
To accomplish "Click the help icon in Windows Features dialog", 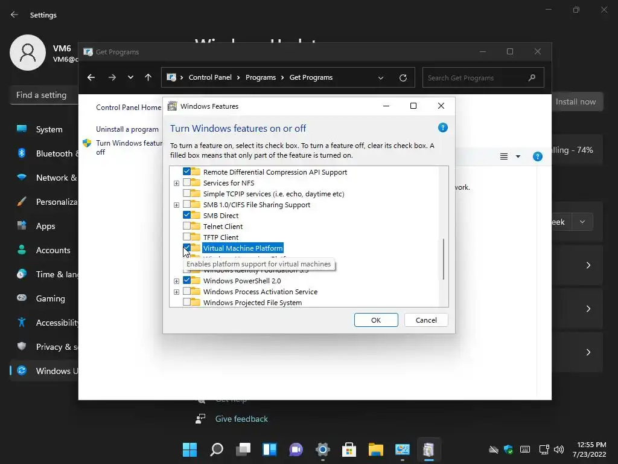I will 442,128.
